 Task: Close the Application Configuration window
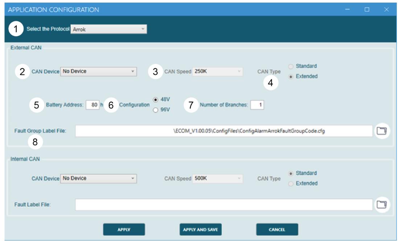pyautogui.click(x=386, y=10)
